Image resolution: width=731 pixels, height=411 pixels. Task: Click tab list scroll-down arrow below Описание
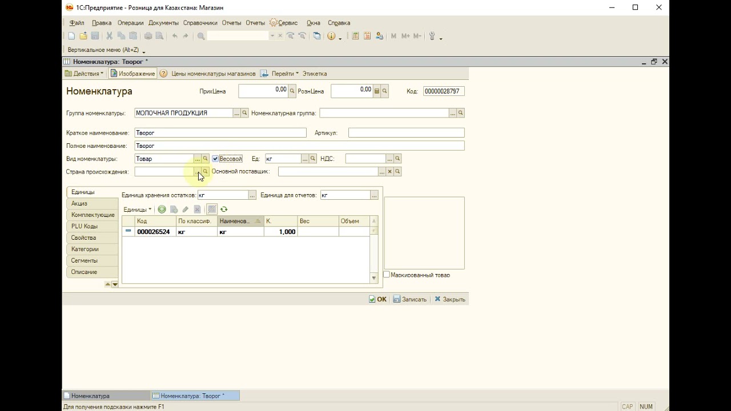coord(115,284)
